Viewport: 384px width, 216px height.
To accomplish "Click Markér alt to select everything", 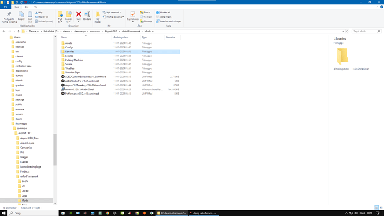I will 164,12.
